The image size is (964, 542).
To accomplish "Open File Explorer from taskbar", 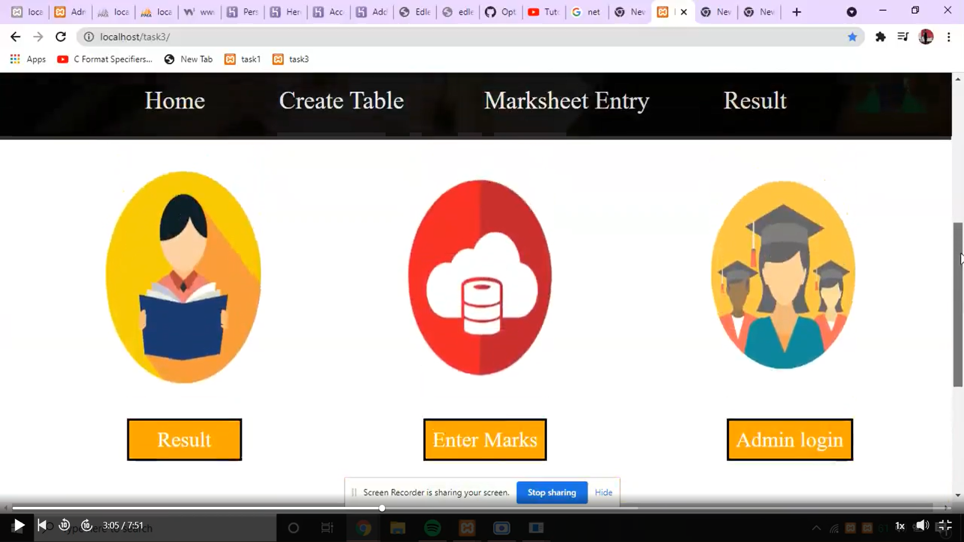I will point(398,528).
